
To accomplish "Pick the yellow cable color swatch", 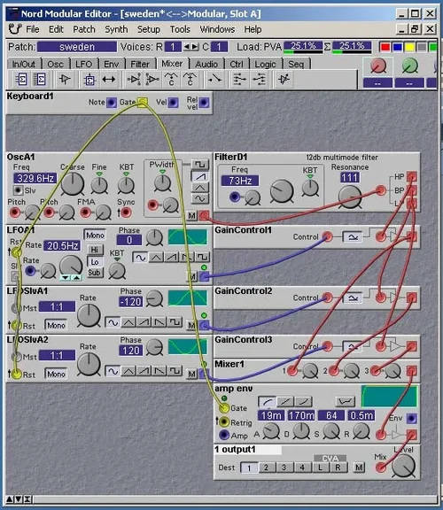I will [409, 47].
